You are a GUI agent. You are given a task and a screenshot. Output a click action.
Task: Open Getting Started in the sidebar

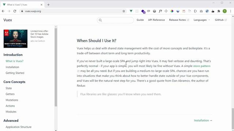[15, 73]
